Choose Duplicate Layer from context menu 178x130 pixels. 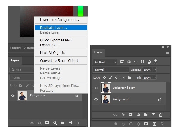(61, 28)
